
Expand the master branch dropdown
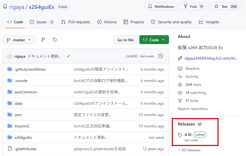point(19,40)
